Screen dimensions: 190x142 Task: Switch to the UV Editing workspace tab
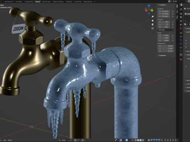pyautogui.click(x=78, y=2)
